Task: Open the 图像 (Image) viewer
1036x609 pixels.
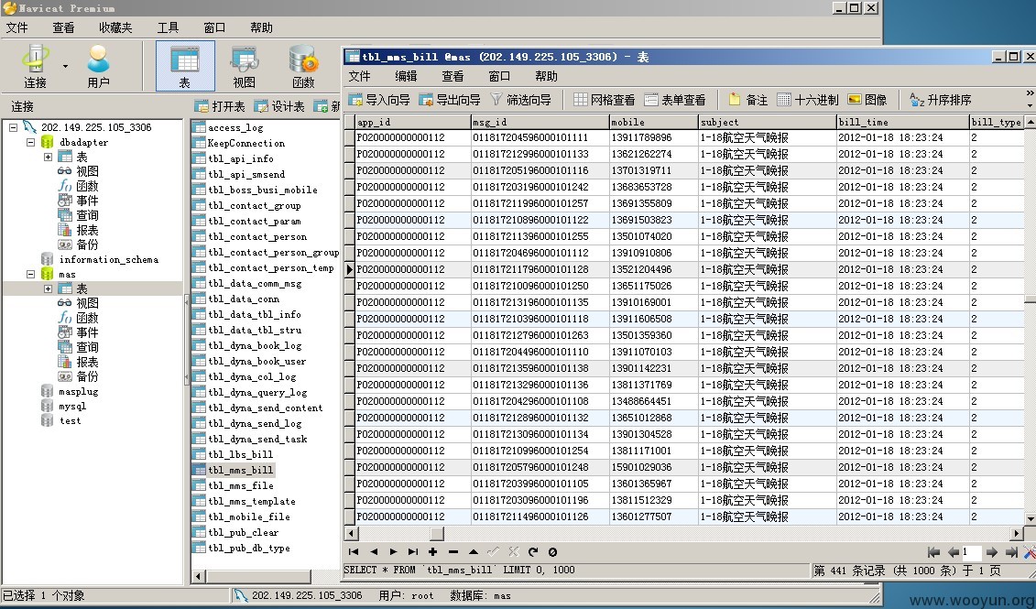Action: [x=867, y=100]
